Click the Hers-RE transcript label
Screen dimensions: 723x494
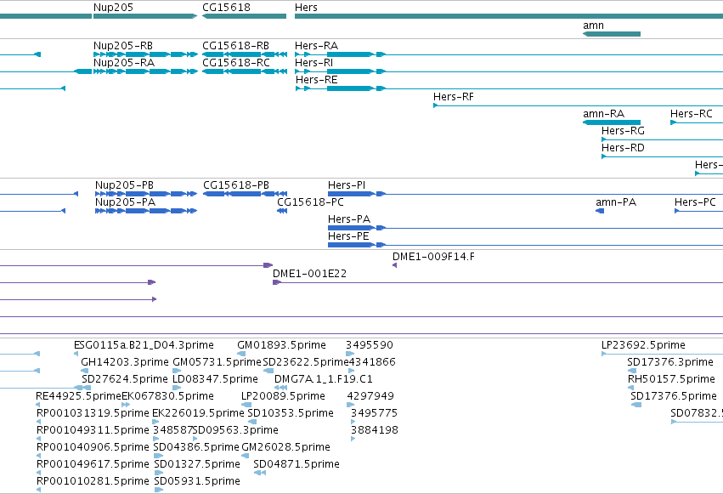tap(317, 80)
